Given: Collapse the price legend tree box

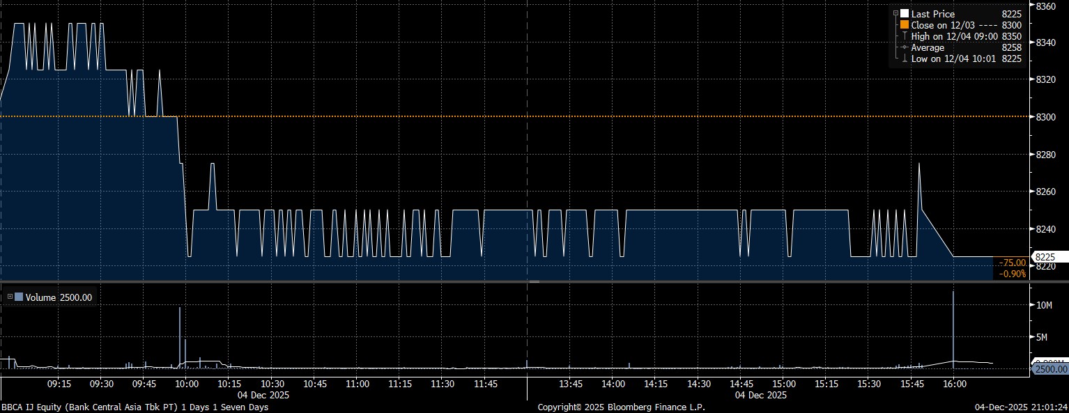Looking at the screenshot, I should [x=895, y=13].
